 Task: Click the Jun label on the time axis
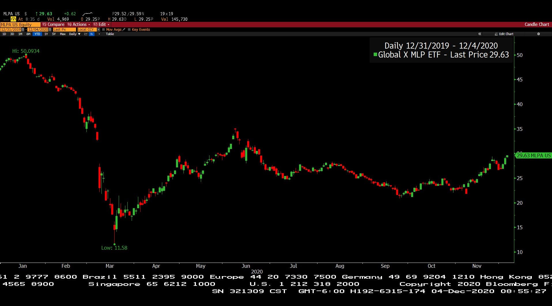pyautogui.click(x=246, y=266)
